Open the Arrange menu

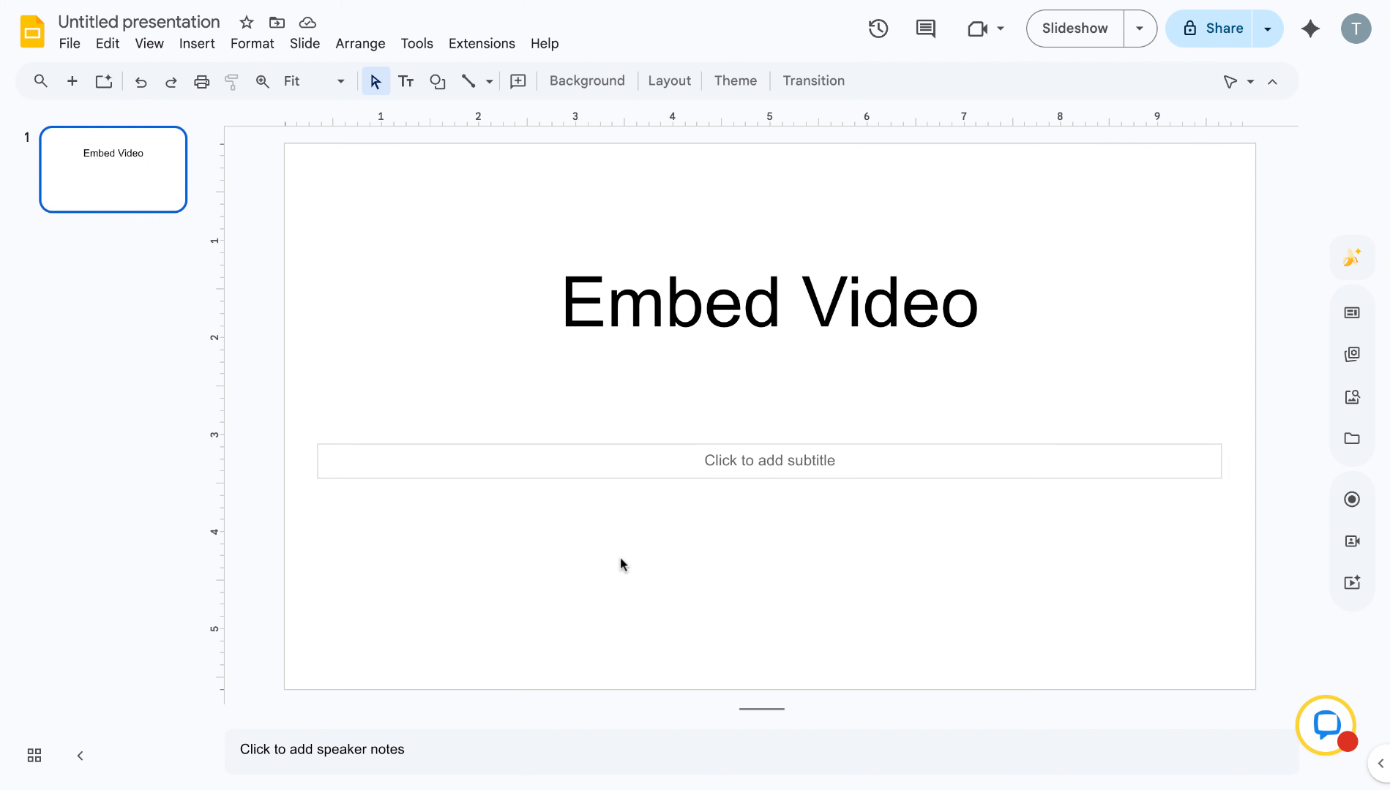tap(360, 44)
